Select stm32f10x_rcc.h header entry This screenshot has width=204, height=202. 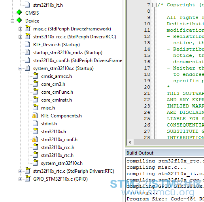pyautogui.click(x=58, y=147)
